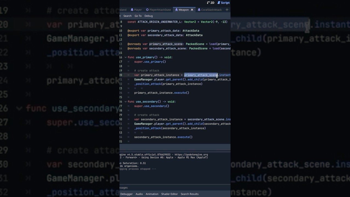Image resolution: width=350 pixels, height=197 pixels.
Task: Click '@onready var primary_attack_scene' line
Action: 179,44
